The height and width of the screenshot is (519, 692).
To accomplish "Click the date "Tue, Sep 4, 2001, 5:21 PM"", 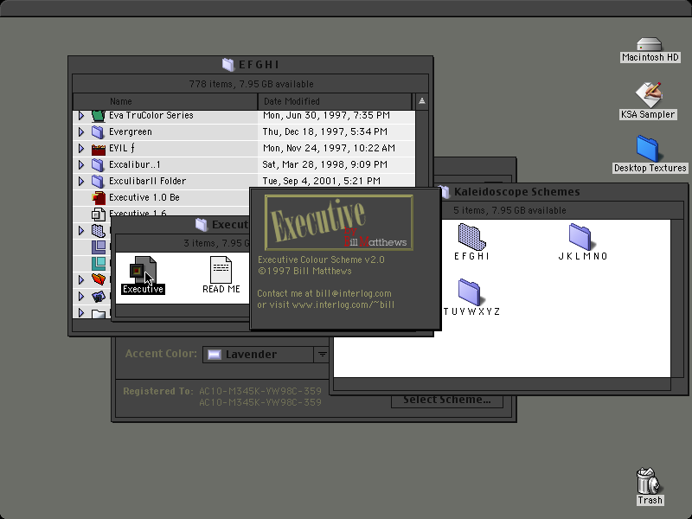I will pyautogui.click(x=321, y=181).
